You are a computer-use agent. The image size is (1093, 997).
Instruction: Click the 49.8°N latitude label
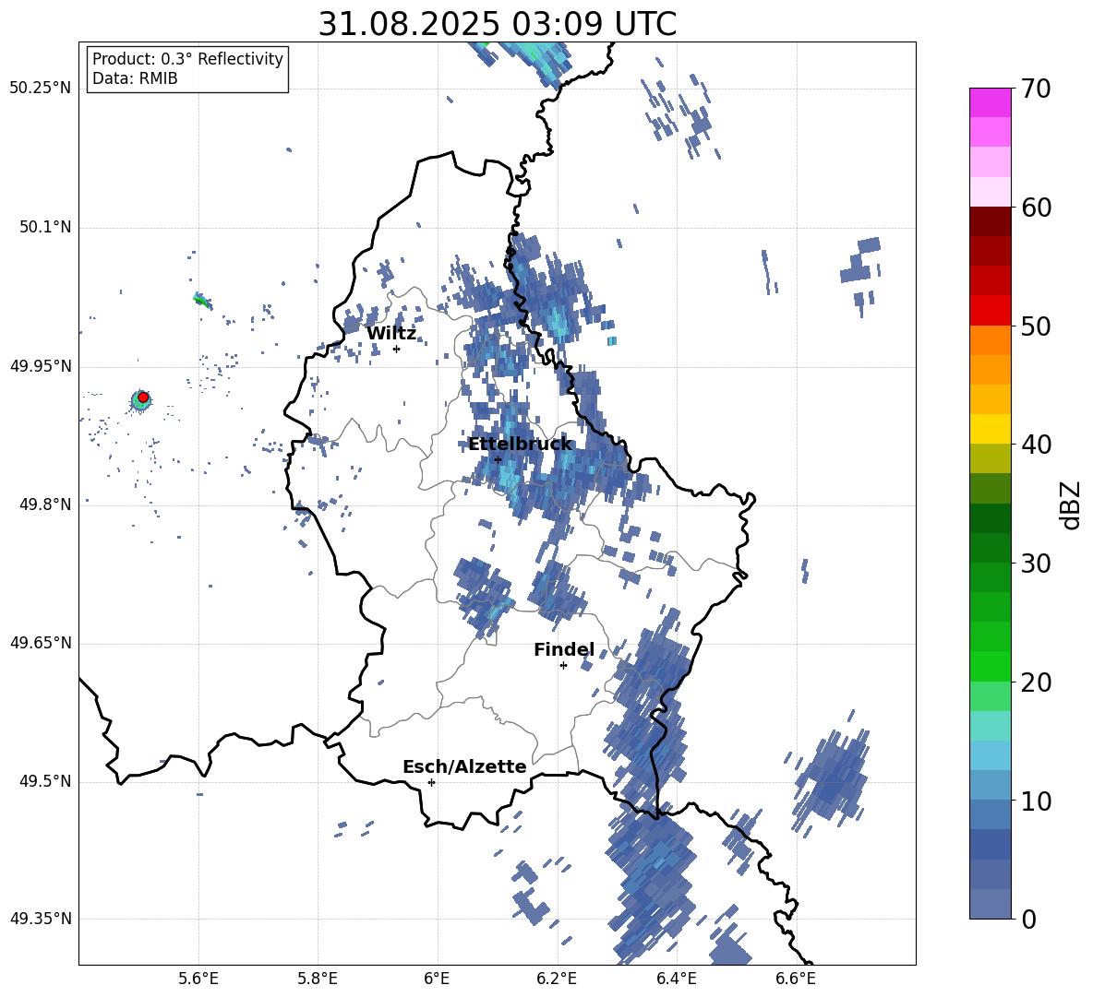click(45, 504)
